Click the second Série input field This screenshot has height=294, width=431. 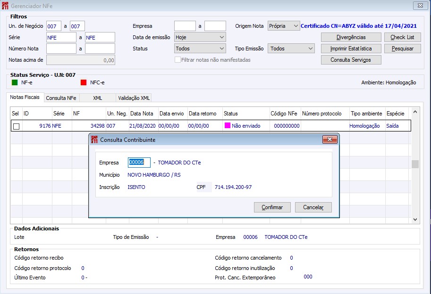[100, 37]
